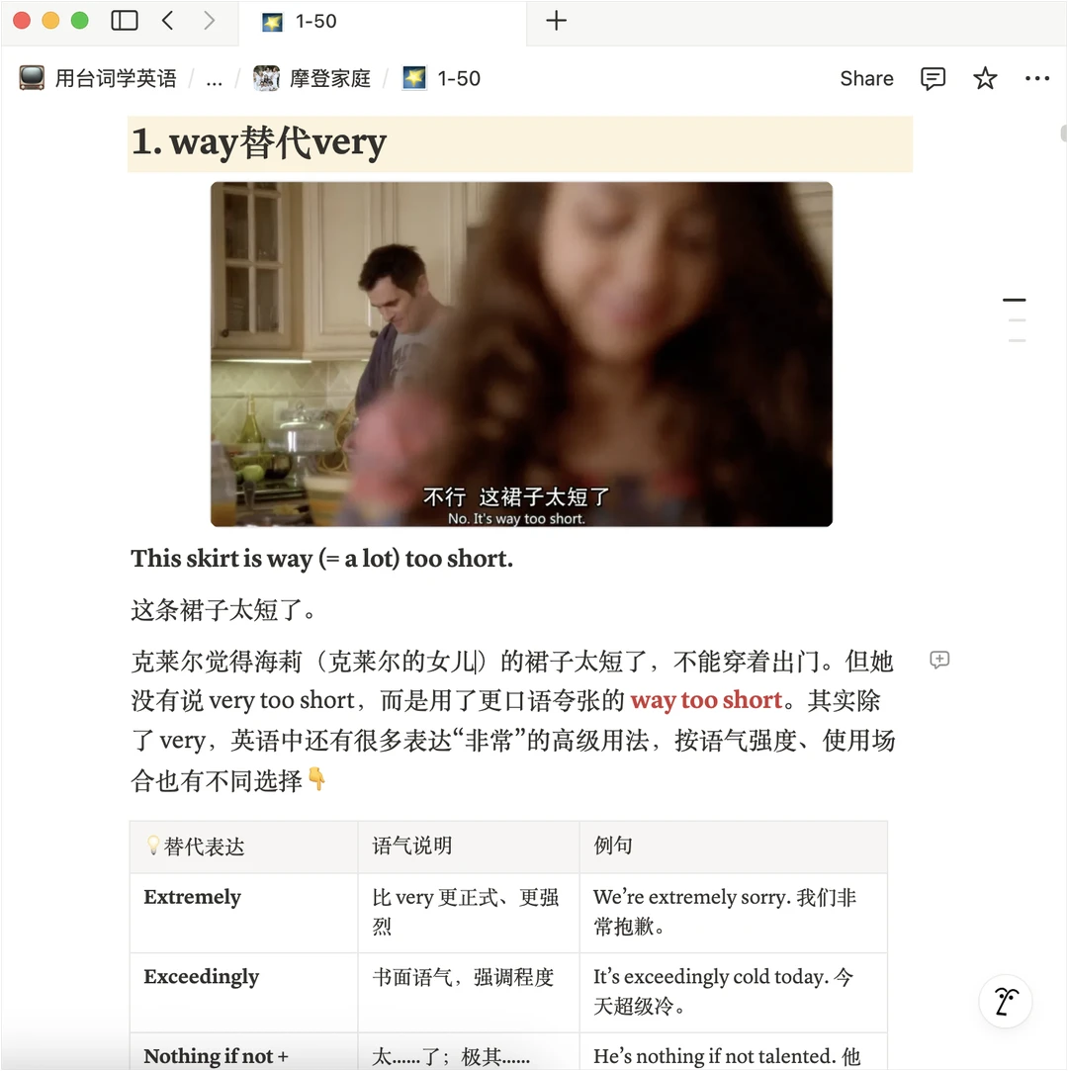The height and width of the screenshot is (1071, 1068).
Task: Jump to first section in outline marker
Action: click(1014, 300)
